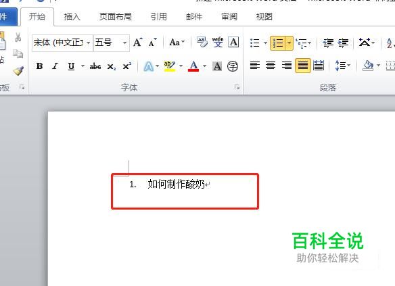Image resolution: width=395 pixels, height=286 pixels.
Task: Click Grow Font button
Action: coord(138,43)
